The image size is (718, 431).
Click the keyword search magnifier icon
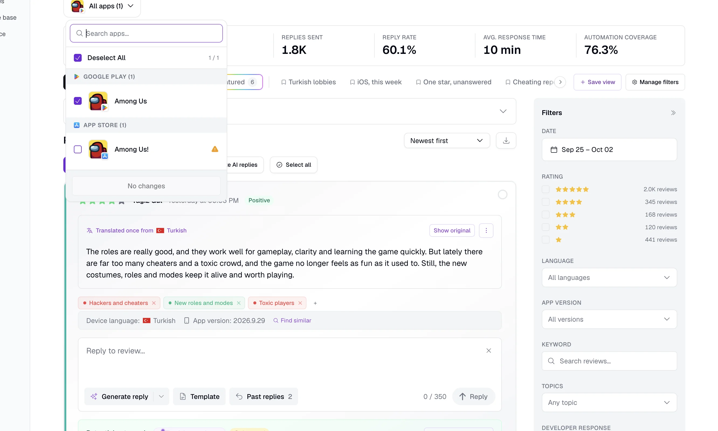point(551,361)
